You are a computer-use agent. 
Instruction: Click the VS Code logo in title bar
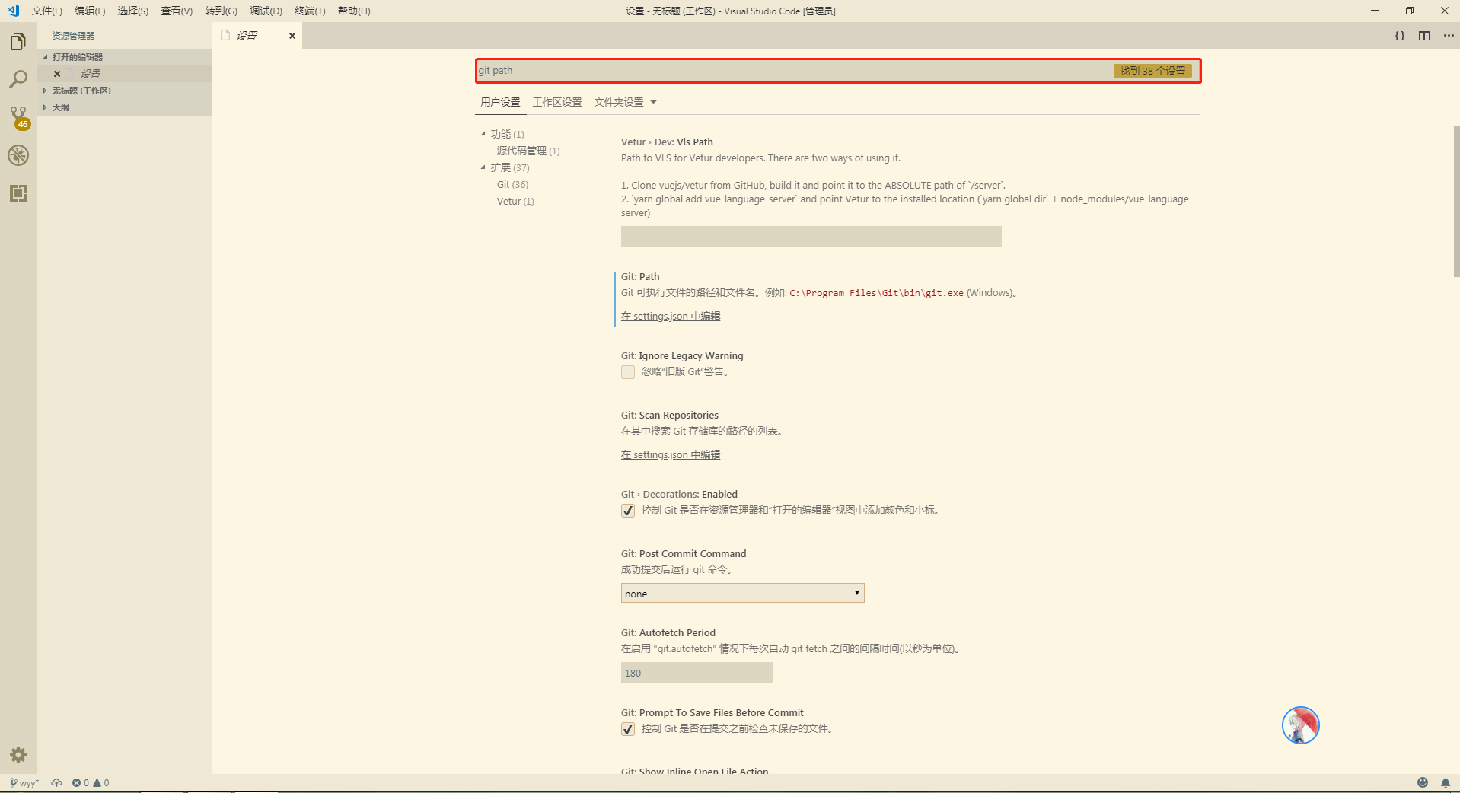pyautogui.click(x=13, y=11)
